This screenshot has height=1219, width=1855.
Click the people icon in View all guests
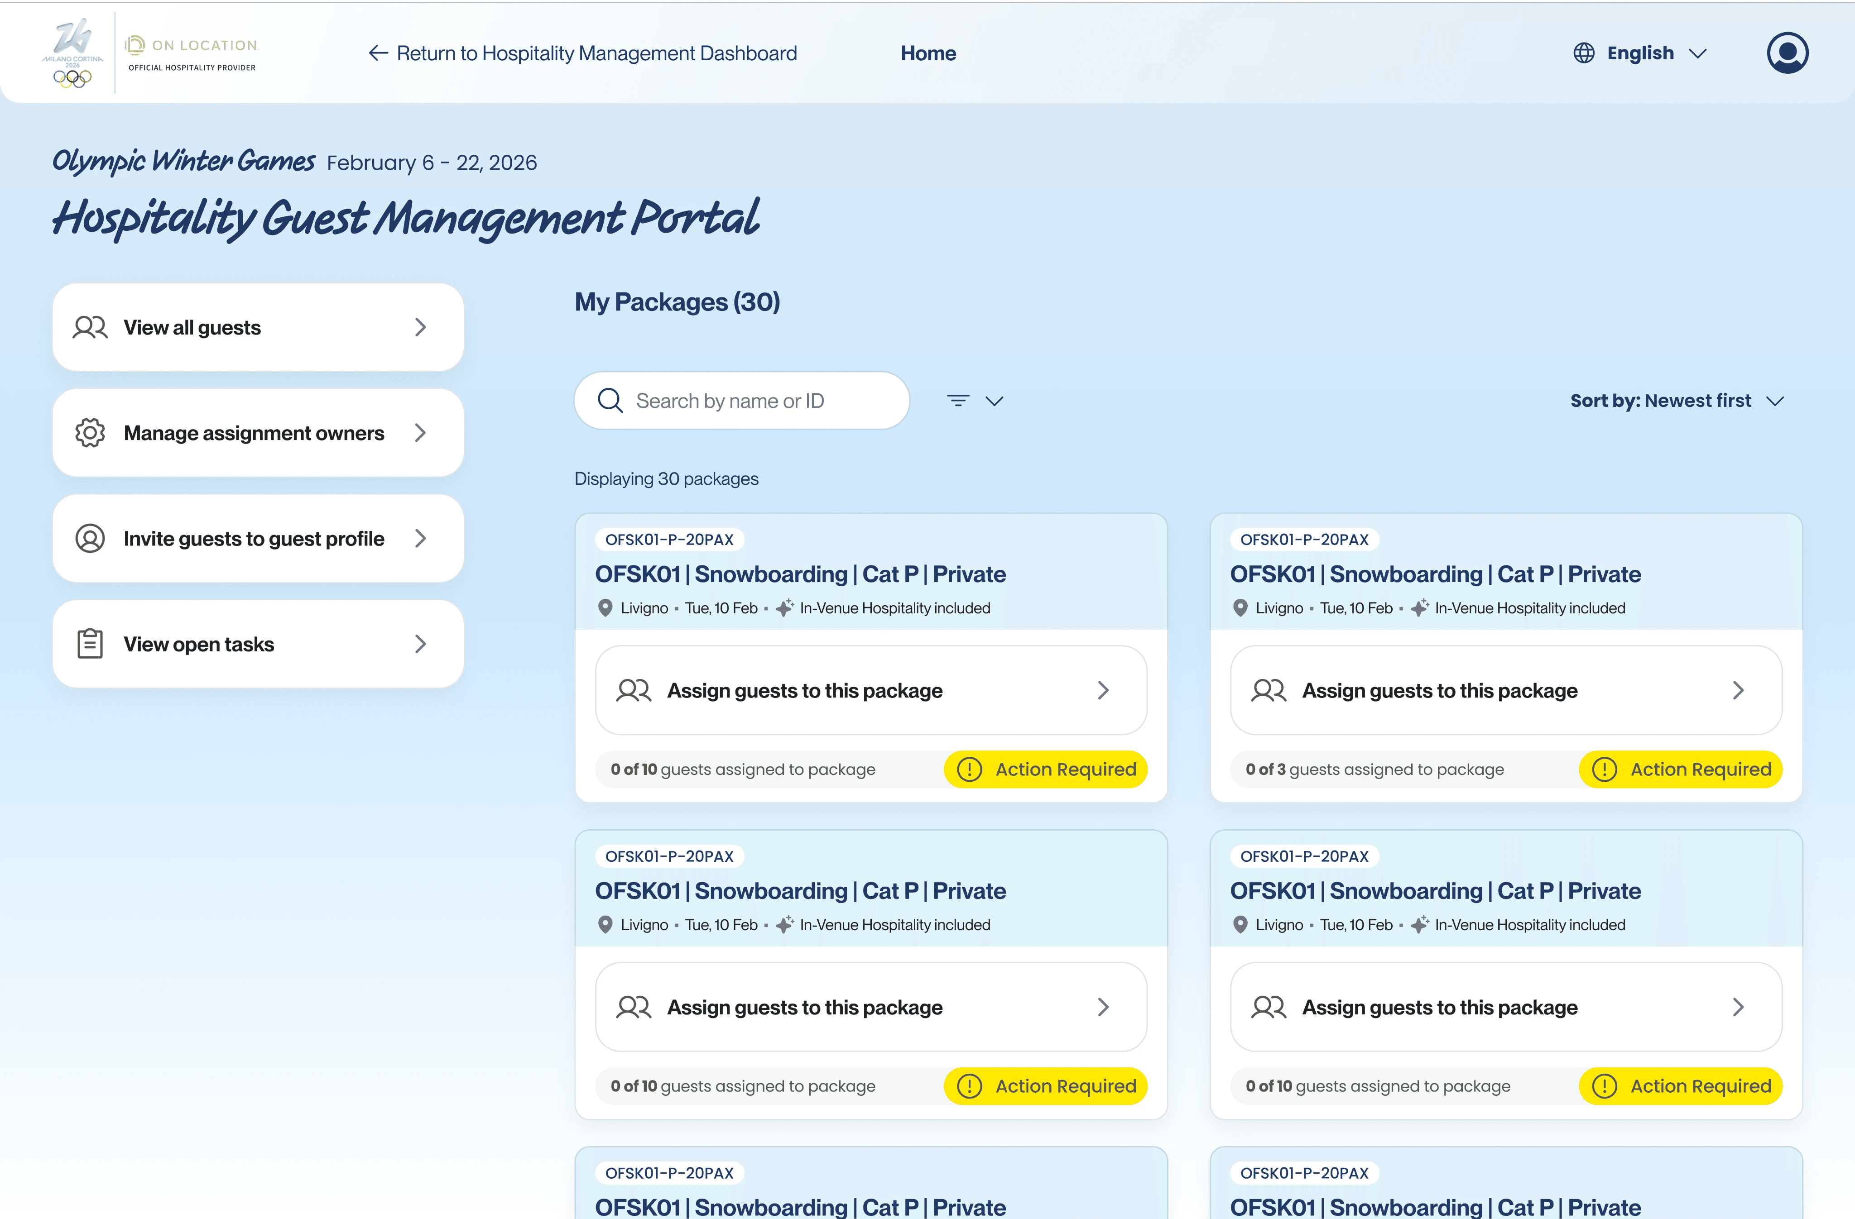pos(90,327)
